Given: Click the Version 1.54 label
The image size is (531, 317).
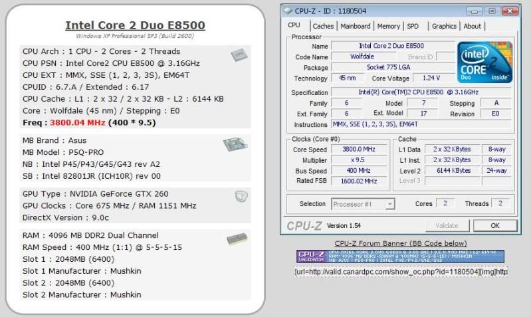Looking at the screenshot, I should point(344,225).
